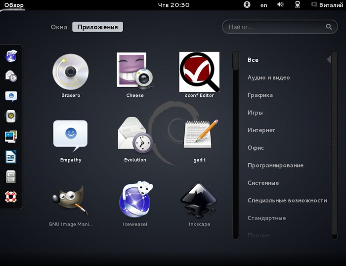Select the Все category
The image size is (346, 266).
click(x=253, y=60)
